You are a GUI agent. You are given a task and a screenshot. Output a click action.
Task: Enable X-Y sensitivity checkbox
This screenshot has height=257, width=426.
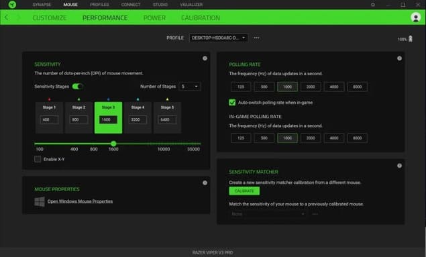click(x=38, y=159)
